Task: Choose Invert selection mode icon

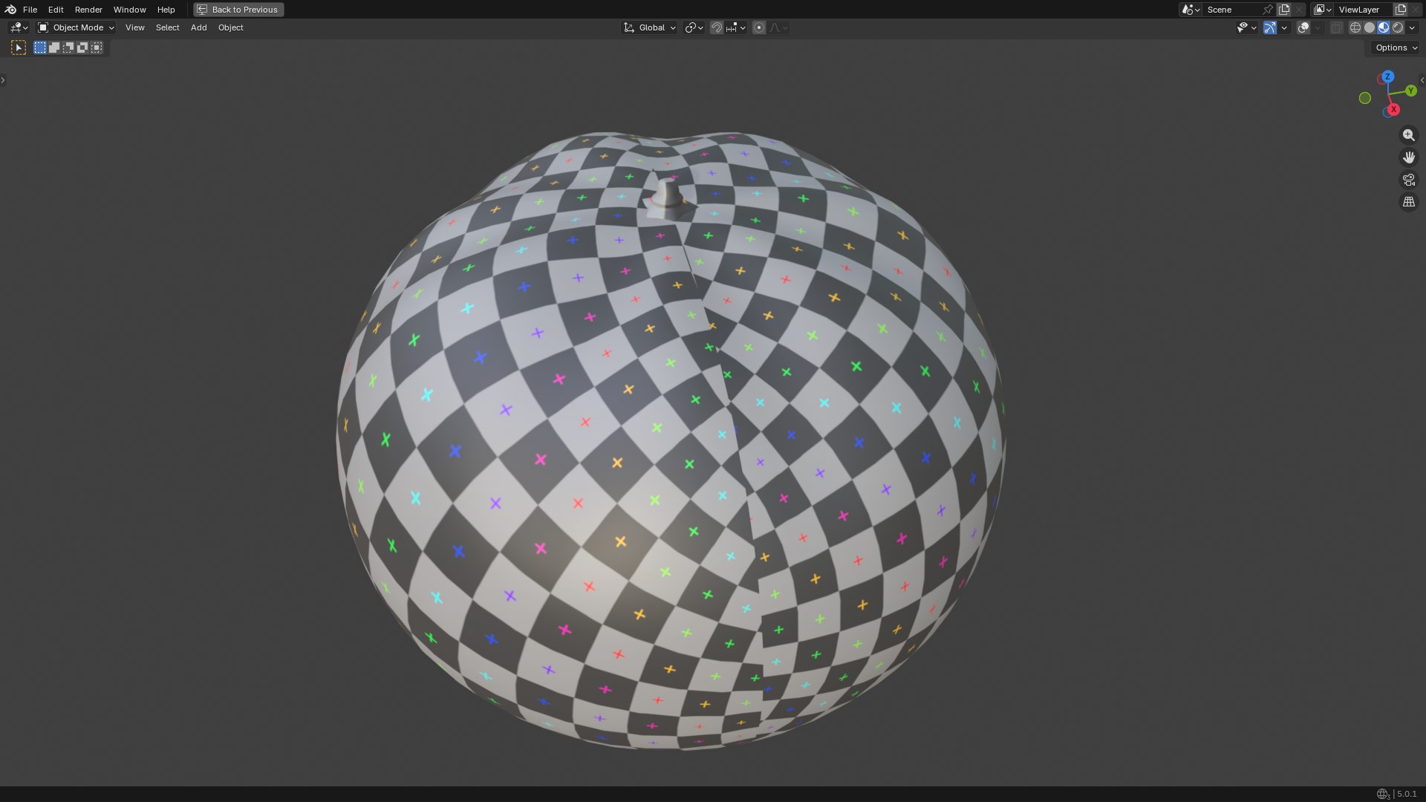Action: (82, 48)
